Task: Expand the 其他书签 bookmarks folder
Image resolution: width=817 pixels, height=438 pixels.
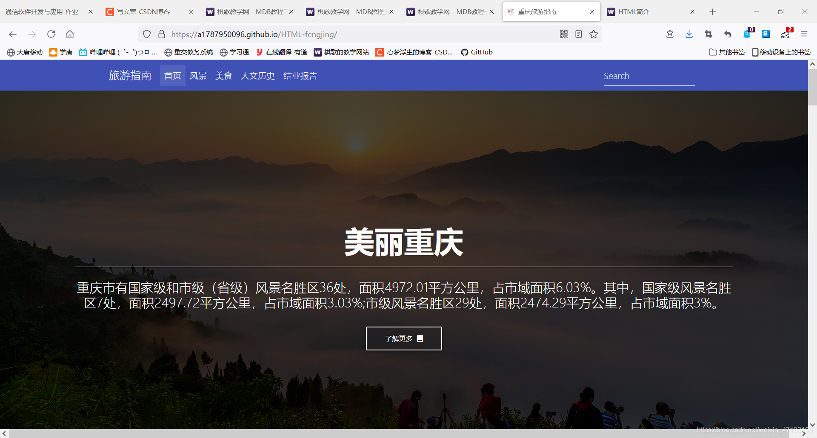Action: tap(726, 52)
